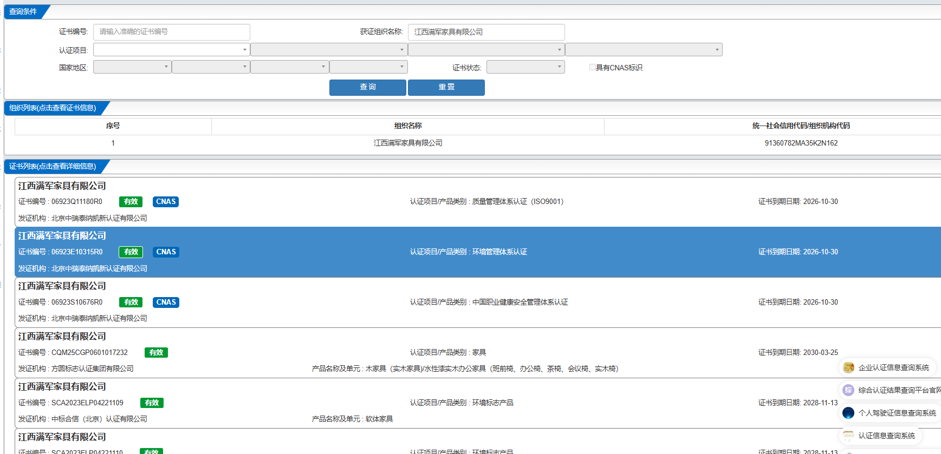Screen dimensions: 941x454
Task: Click the expiry date 2028-11-13 for SCA2023ELP04221109
Action: 820,403
